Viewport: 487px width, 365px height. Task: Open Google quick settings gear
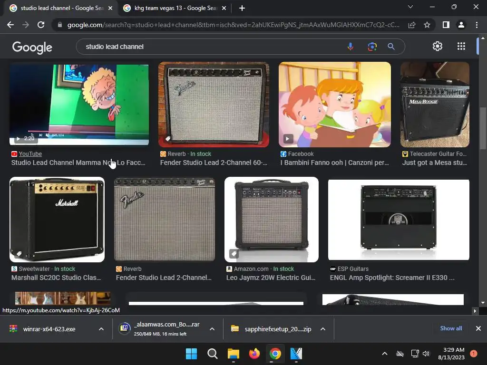click(x=438, y=46)
